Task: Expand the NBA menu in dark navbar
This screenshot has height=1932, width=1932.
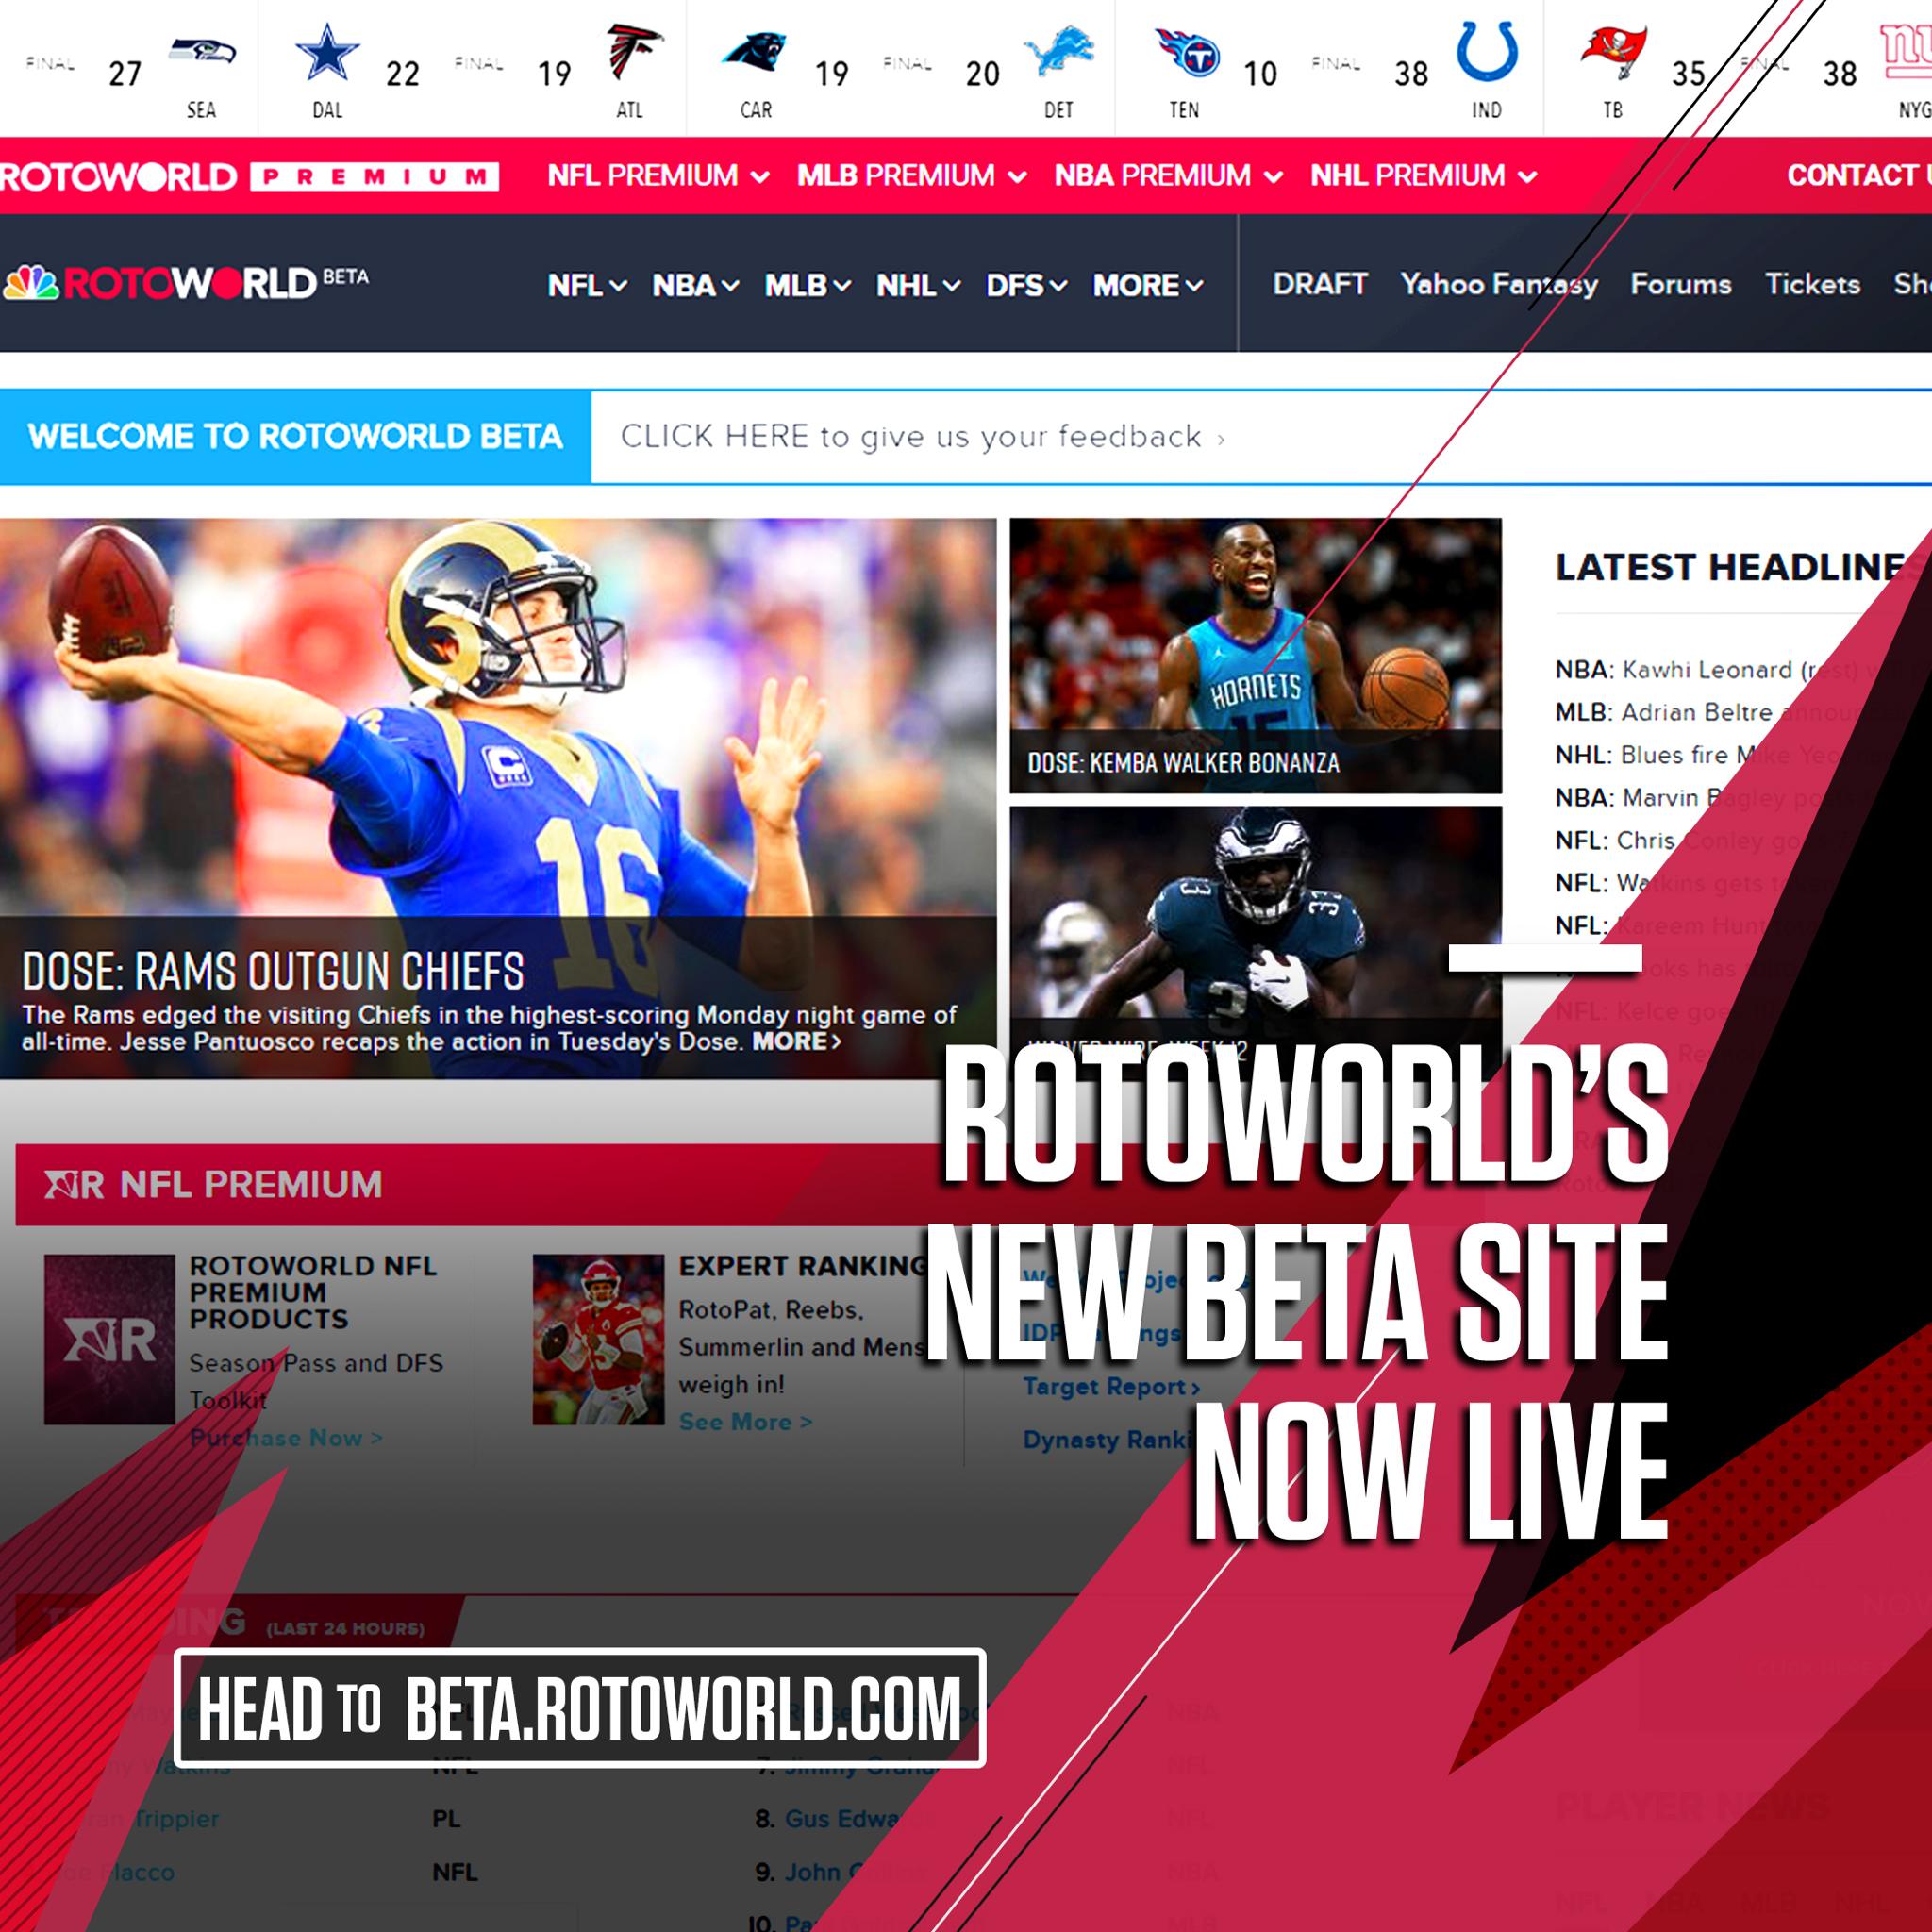Action: [696, 286]
